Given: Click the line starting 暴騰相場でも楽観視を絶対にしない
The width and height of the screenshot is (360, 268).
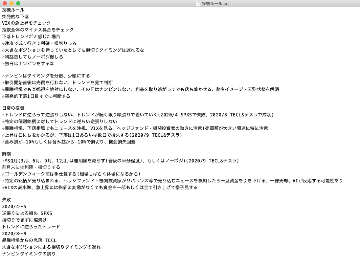Looking at the screenshot, I should (x=140, y=89).
